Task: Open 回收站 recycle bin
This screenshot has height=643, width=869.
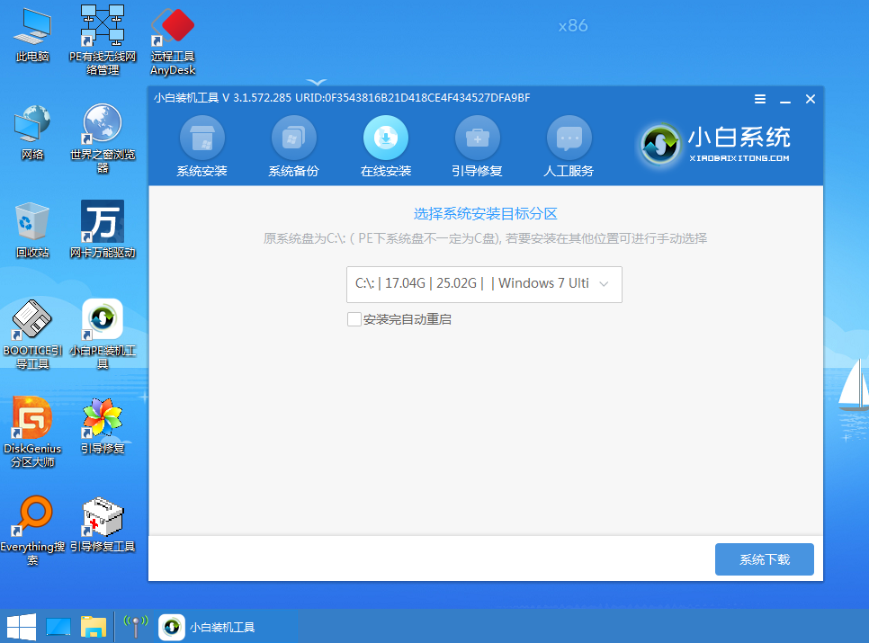Action: click(32, 230)
